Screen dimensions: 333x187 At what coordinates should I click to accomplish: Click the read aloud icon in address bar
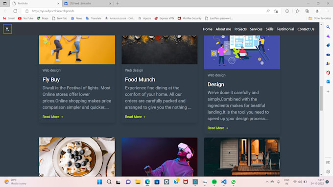tap(268, 11)
